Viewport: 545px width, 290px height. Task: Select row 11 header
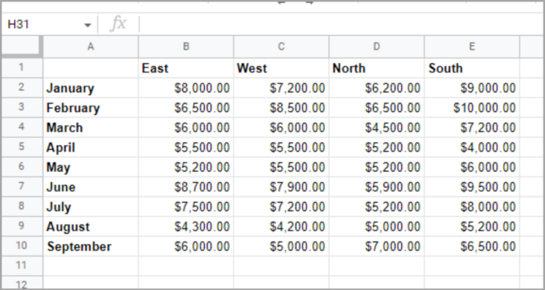(22, 265)
